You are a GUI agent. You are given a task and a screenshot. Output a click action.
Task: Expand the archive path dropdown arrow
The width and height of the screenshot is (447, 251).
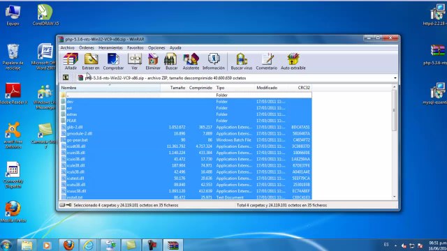click(x=395, y=78)
